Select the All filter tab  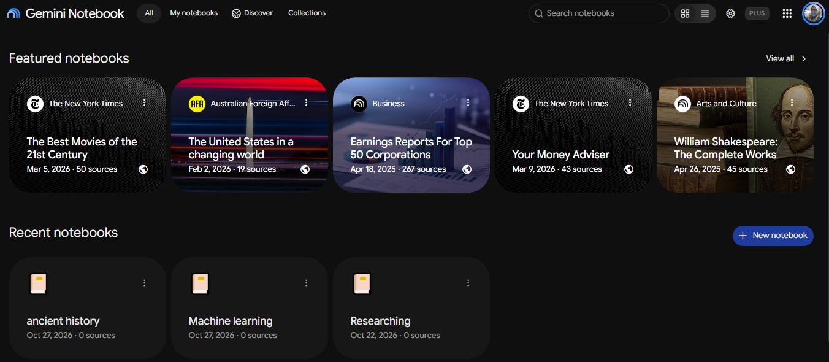coord(149,13)
